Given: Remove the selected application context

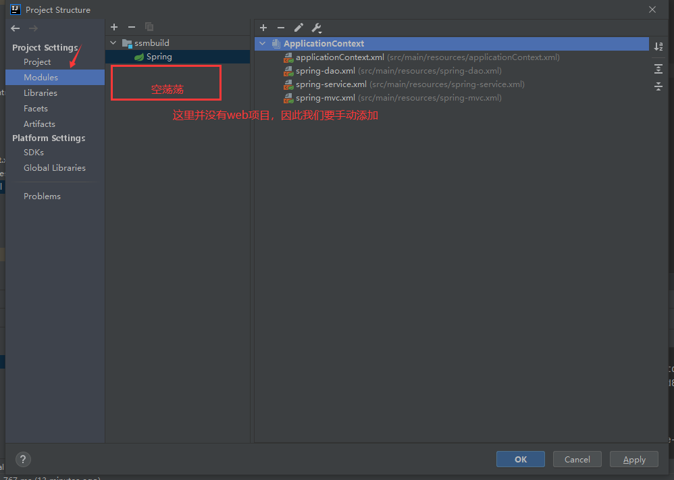Looking at the screenshot, I should pos(281,28).
